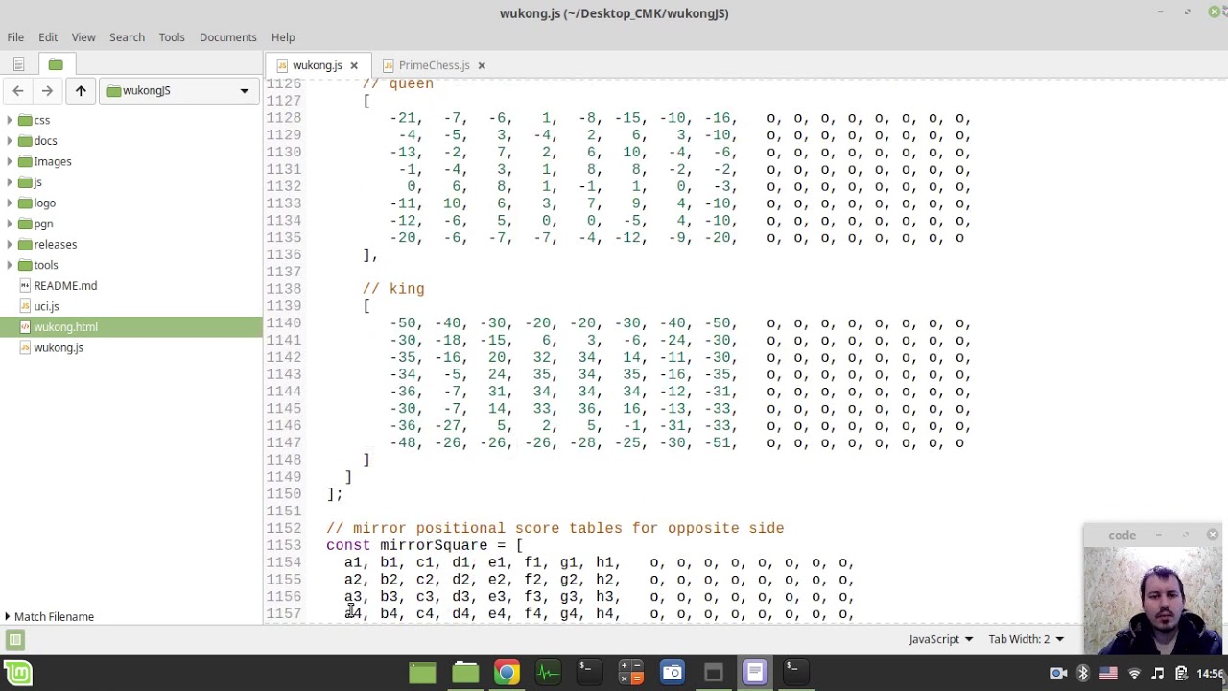This screenshot has height=691, width=1228.
Task: Expand the Match Filename section
Action: (8, 617)
